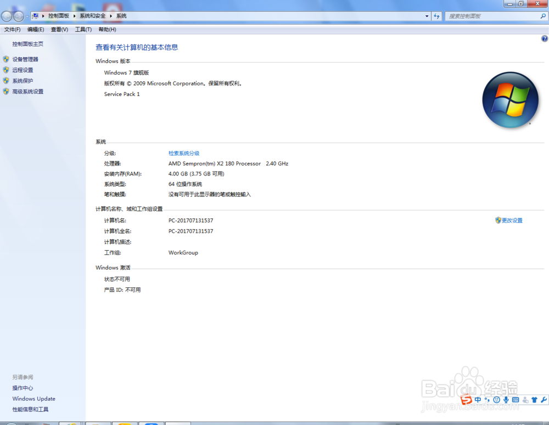Click the 检索系统分级 rating link
549x425 pixels.
(184, 153)
